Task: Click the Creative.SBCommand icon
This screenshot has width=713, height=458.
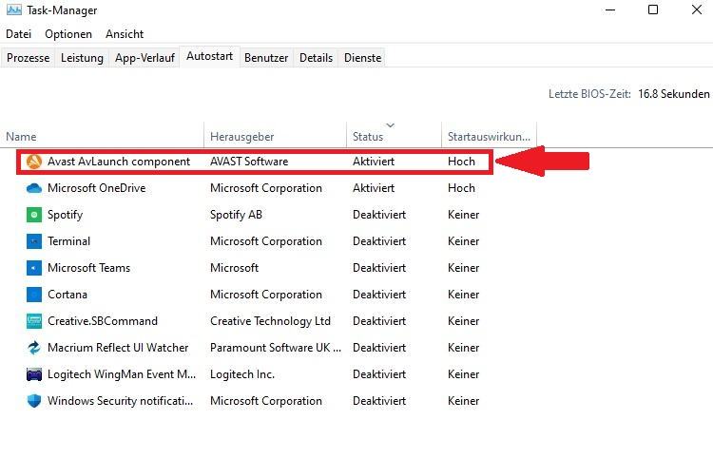Action: point(34,321)
